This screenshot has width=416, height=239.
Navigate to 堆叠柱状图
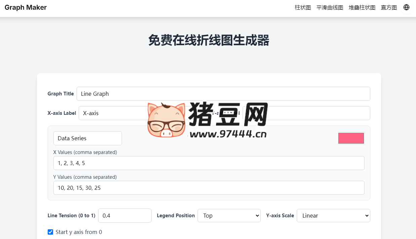pos(362,7)
